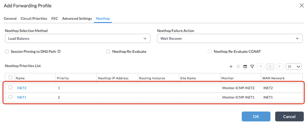Click the Site Name column header

click(x=188, y=78)
